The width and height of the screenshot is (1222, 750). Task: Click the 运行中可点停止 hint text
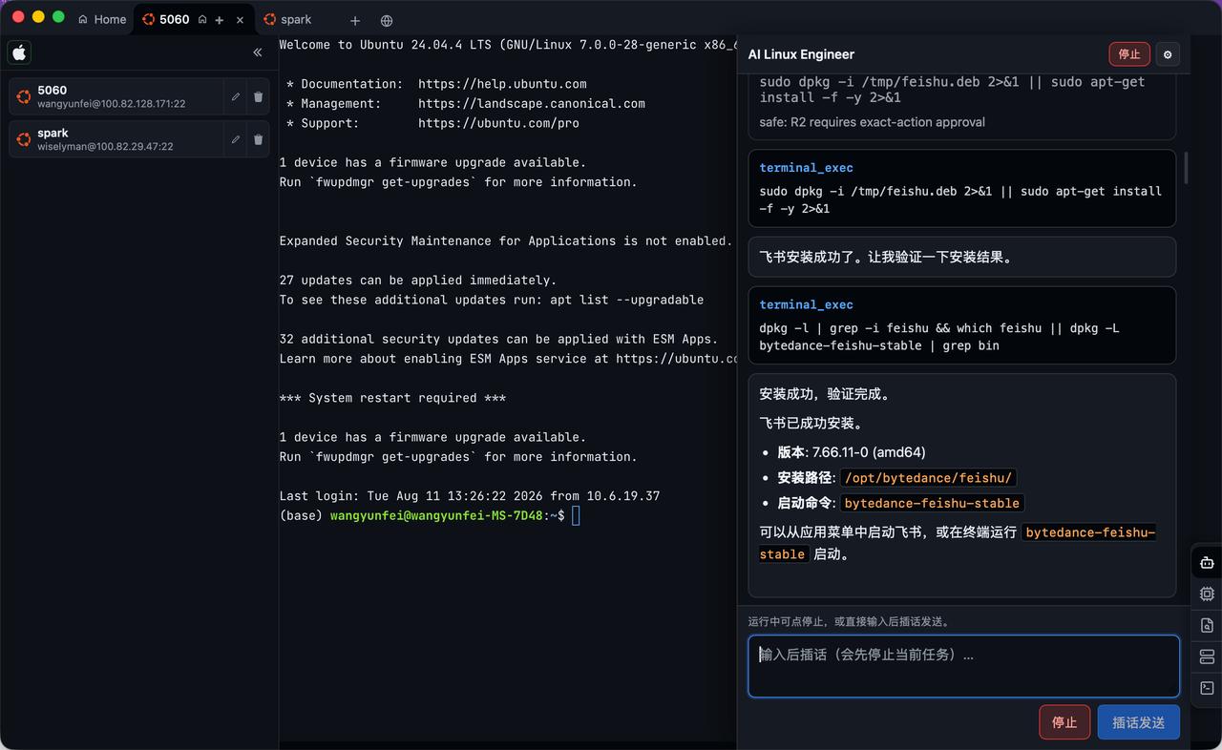(x=849, y=621)
